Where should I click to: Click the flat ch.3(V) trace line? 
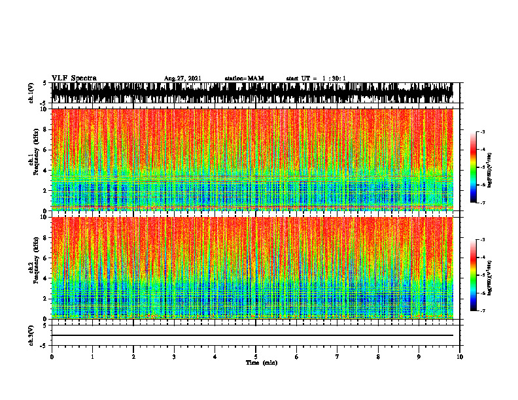point(252,335)
